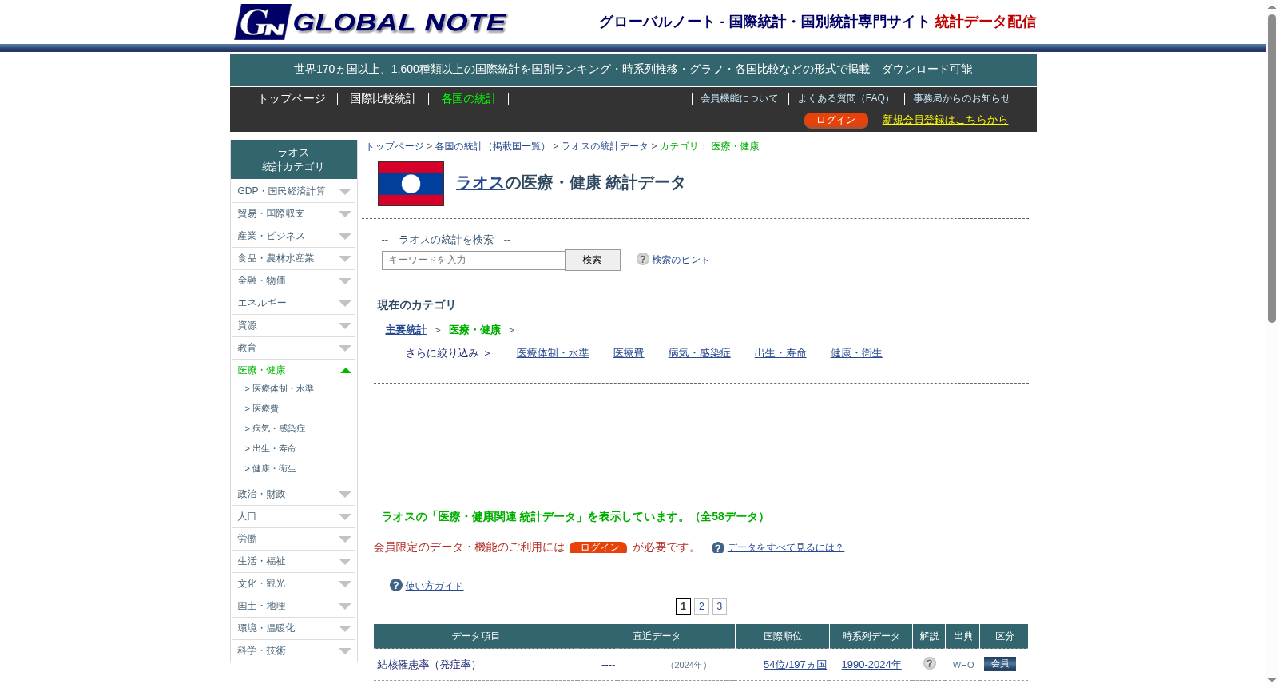The width and height of the screenshot is (1278, 688).
Task: Click the 解説 help icon in the 結核罹患率 row
Action: [929, 663]
